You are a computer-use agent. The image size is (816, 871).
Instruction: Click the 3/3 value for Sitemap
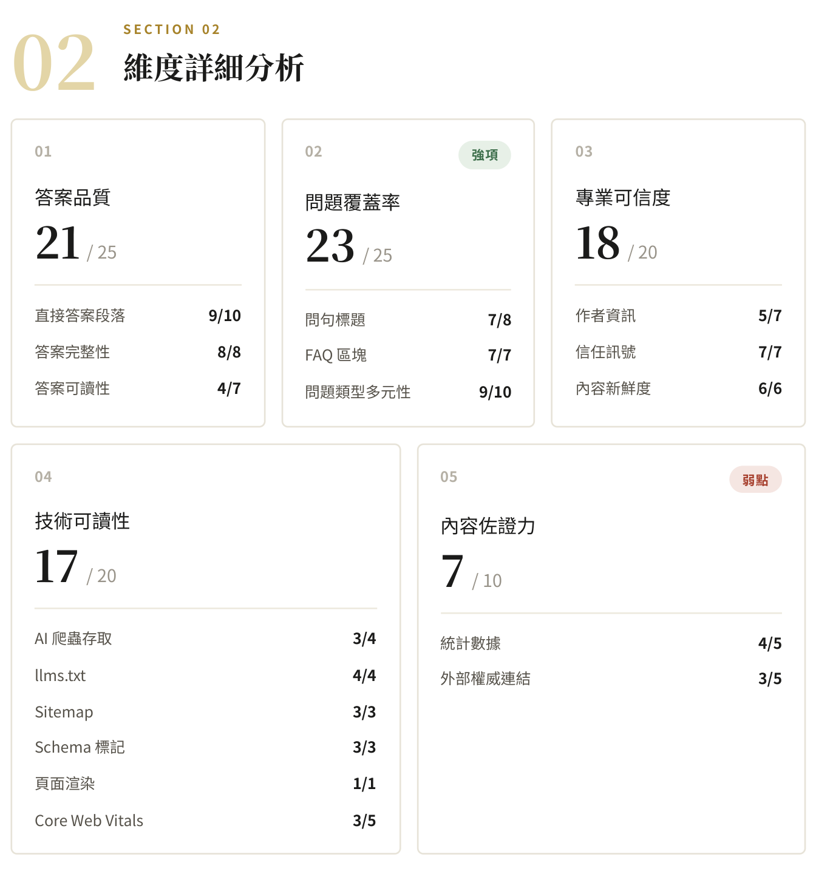(x=364, y=712)
